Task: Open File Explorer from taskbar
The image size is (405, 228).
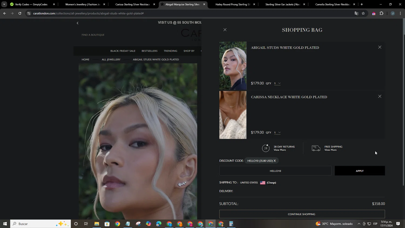Action: (x=97, y=224)
